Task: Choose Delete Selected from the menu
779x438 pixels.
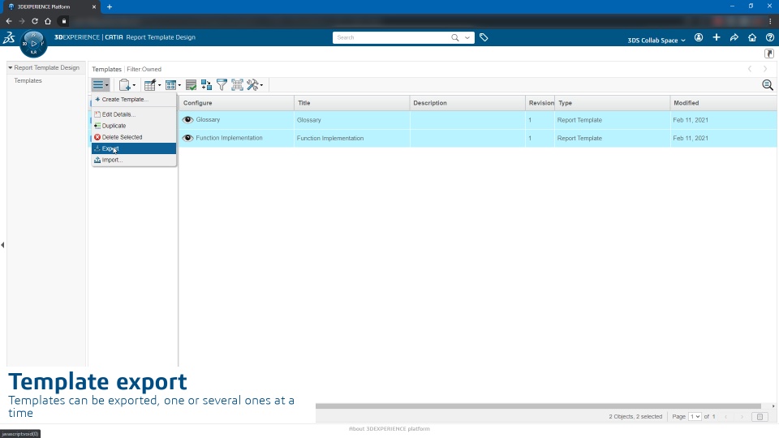Action: pos(134,137)
